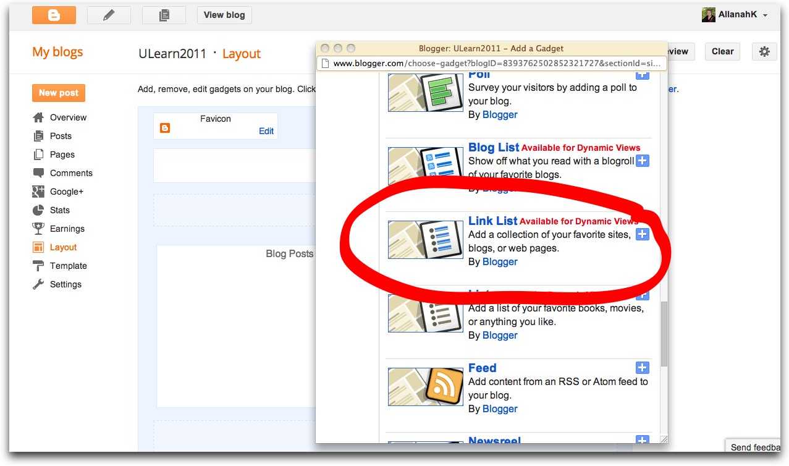Click the View blog button
789x466 pixels.
pyautogui.click(x=224, y=15)
